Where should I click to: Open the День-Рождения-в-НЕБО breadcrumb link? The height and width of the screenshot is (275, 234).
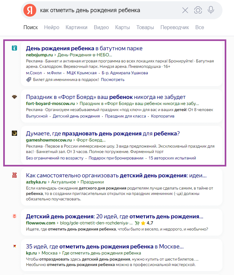tap(85, 55)
